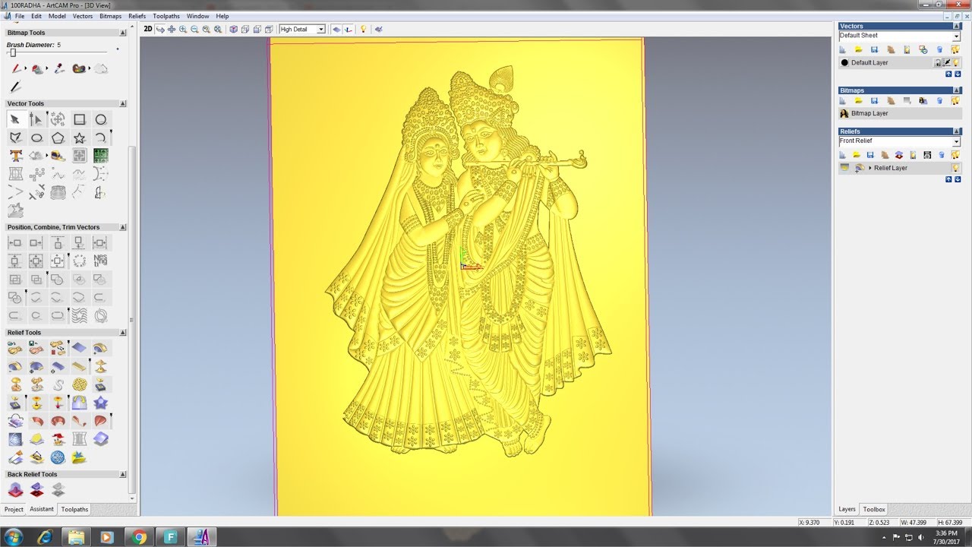Viewport: 972px width, 547px height.
Task: Collapse the Back Relief Tools section
Action: coord(123,474)
